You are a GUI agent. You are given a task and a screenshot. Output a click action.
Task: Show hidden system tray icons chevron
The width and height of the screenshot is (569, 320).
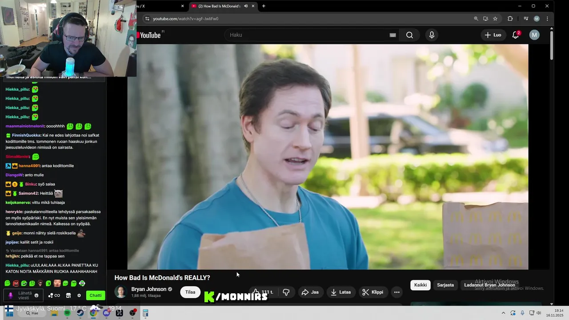coord(503,313)
